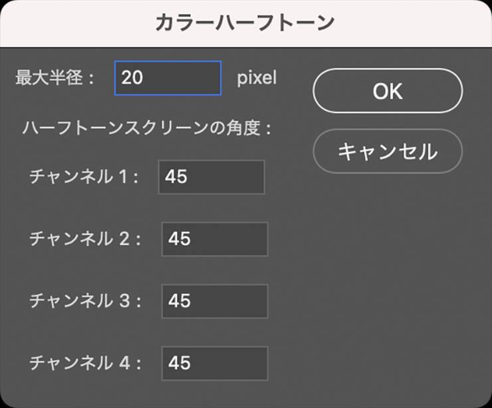Place cursor on 45 beside チャンネル 4

(180, 363)
